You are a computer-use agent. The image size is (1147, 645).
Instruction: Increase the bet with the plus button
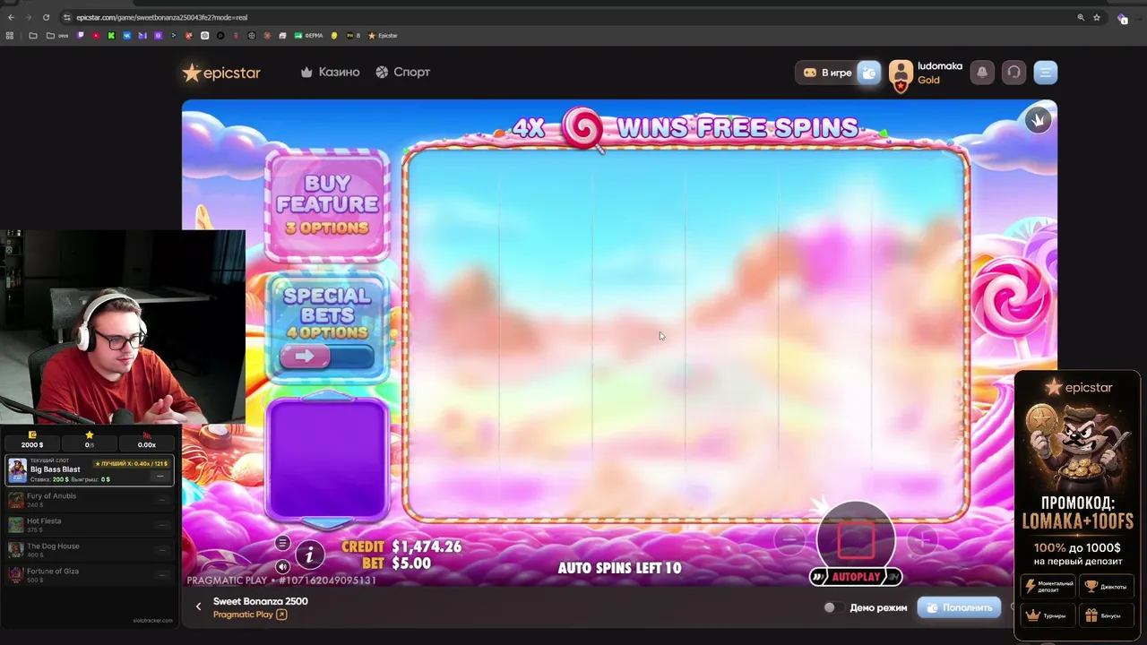tap(921, 538)
